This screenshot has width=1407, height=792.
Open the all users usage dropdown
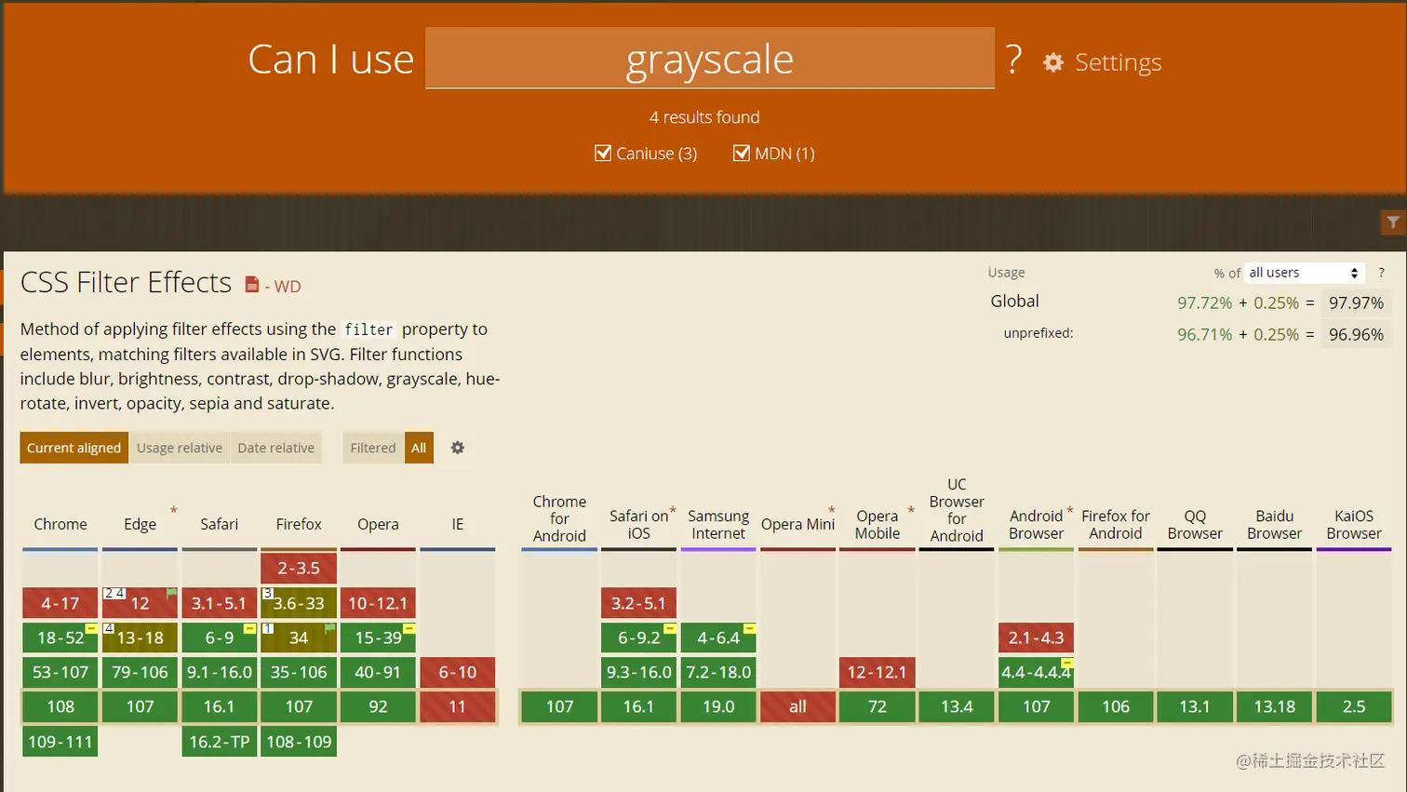click(x=1304, y=273)
